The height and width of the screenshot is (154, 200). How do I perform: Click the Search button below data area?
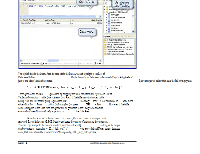pyautogui.click(x=98, y=64)
